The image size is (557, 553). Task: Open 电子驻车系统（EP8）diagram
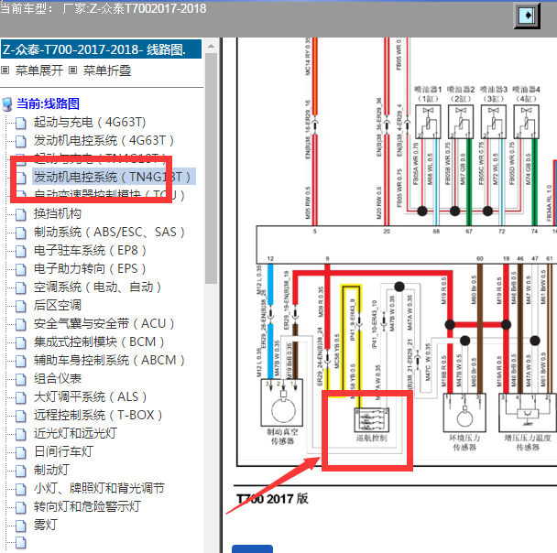90,251
